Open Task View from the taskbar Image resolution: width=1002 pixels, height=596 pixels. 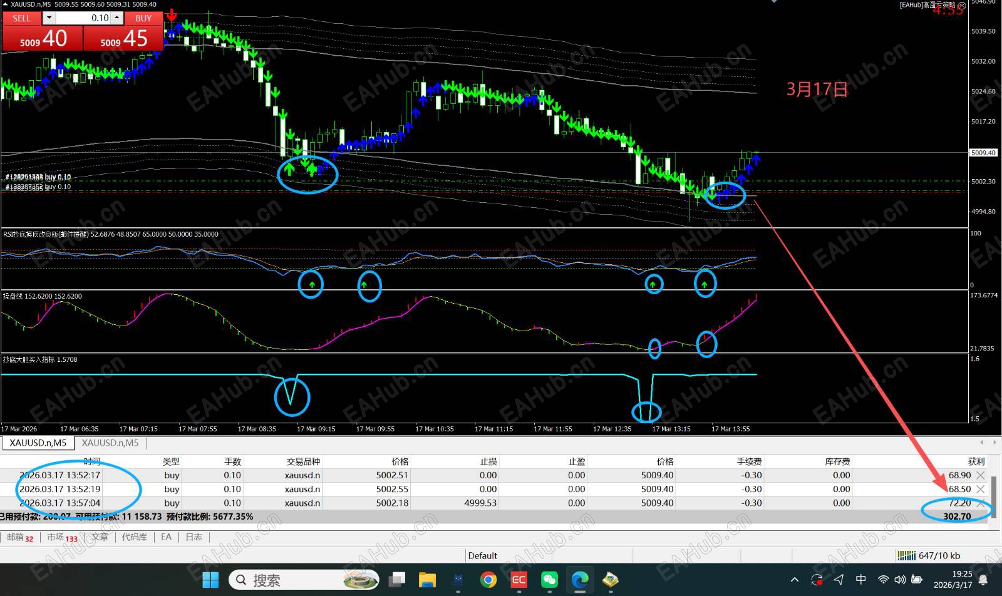(x=396, y=580)
